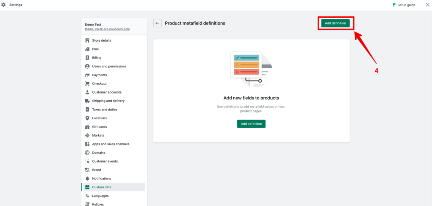
Task: Open the theme-check-nrb.myshopify.com store link
Action: point(107,29)
